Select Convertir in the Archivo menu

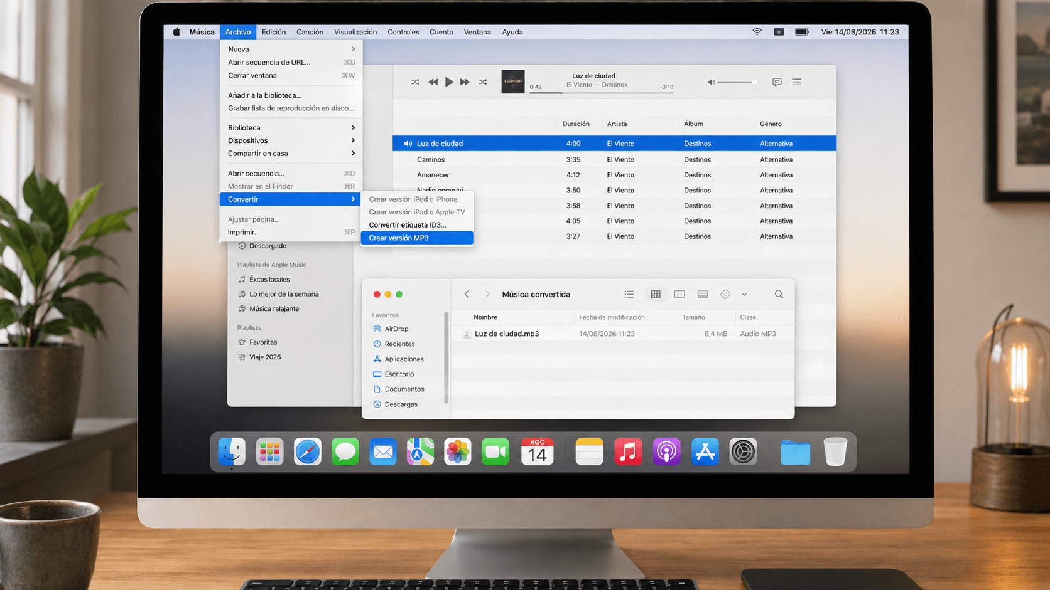pos(291,199)
